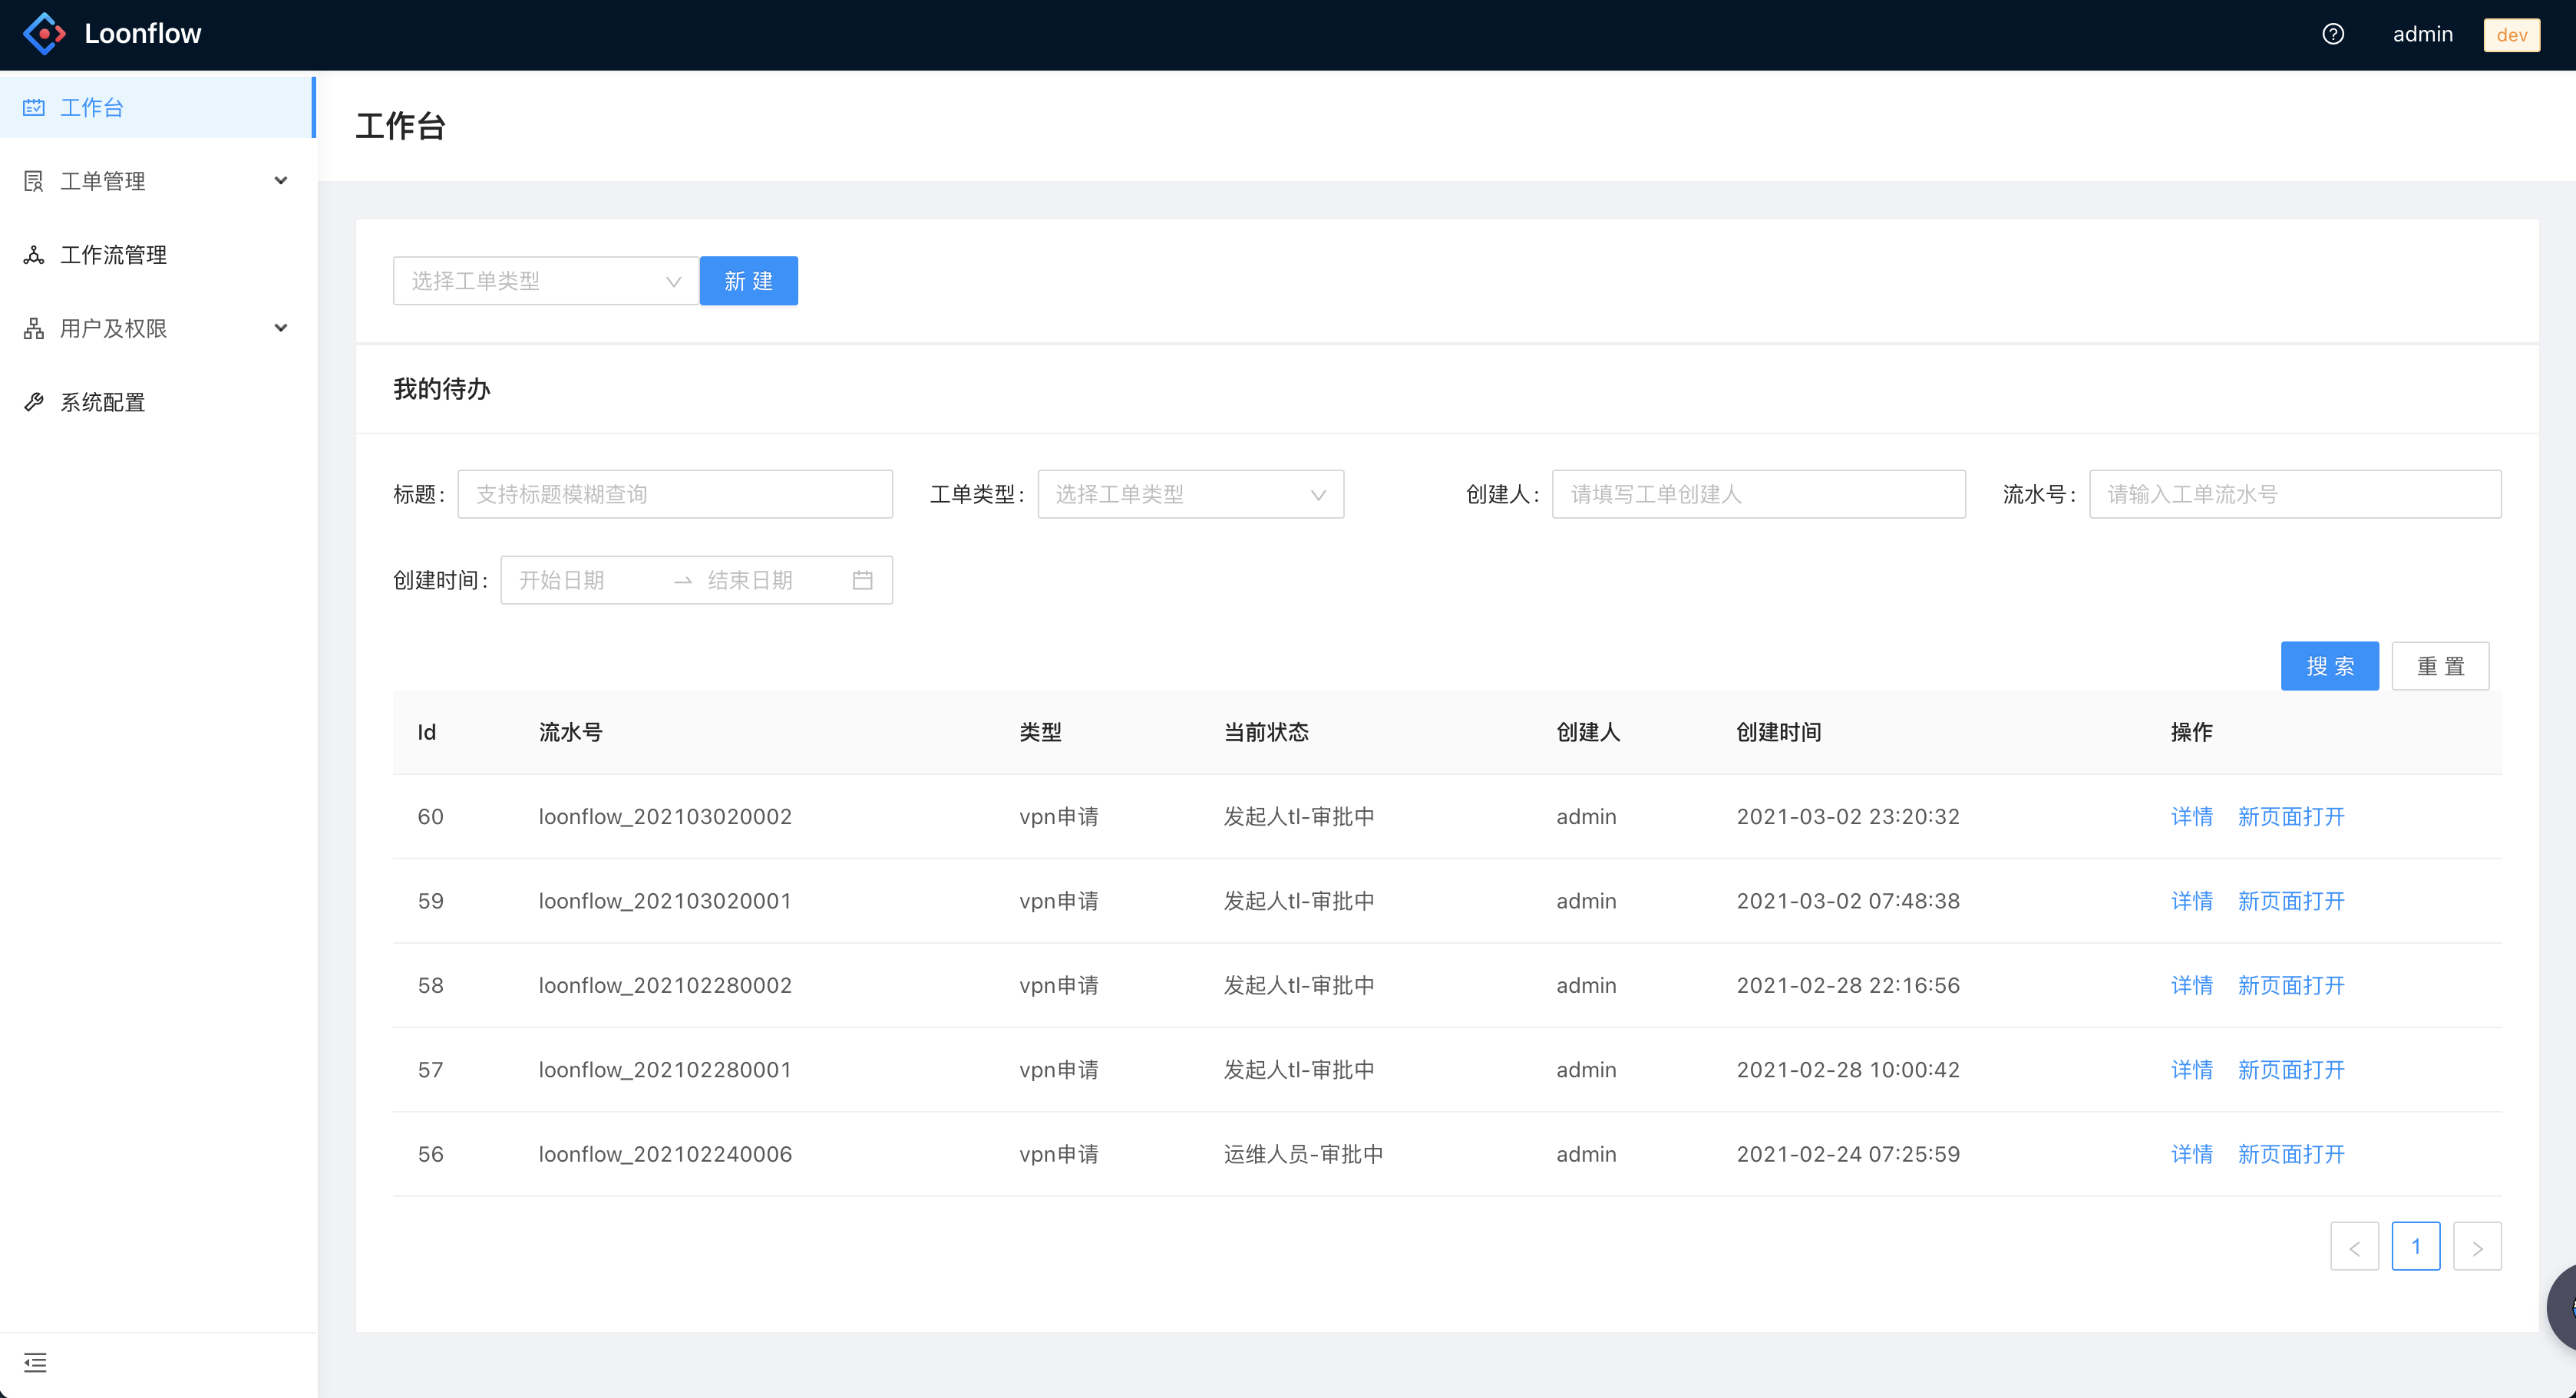Click status 运维人员-审批中
This screenshot has width=2576, height=1398.
1304,1154
